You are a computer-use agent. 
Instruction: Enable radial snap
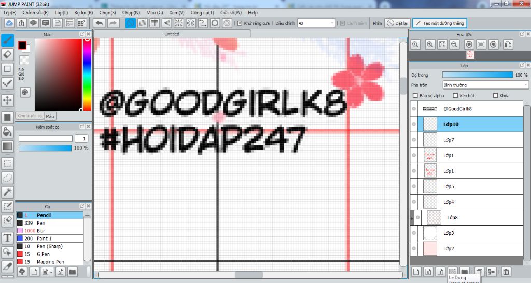(179, 23)
